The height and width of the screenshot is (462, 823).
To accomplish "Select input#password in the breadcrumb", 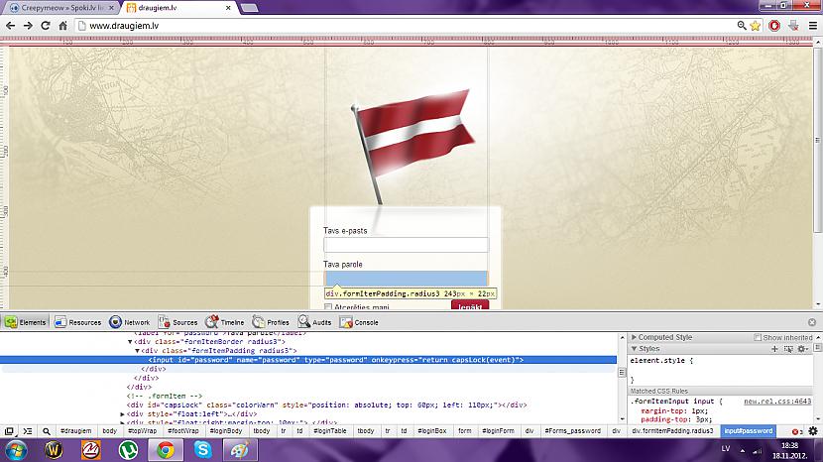I will 748,431.
